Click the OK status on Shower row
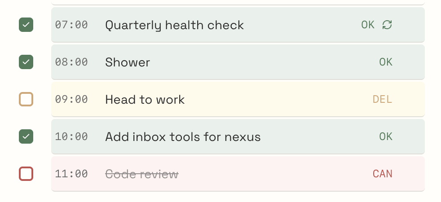 coord(386,62)
